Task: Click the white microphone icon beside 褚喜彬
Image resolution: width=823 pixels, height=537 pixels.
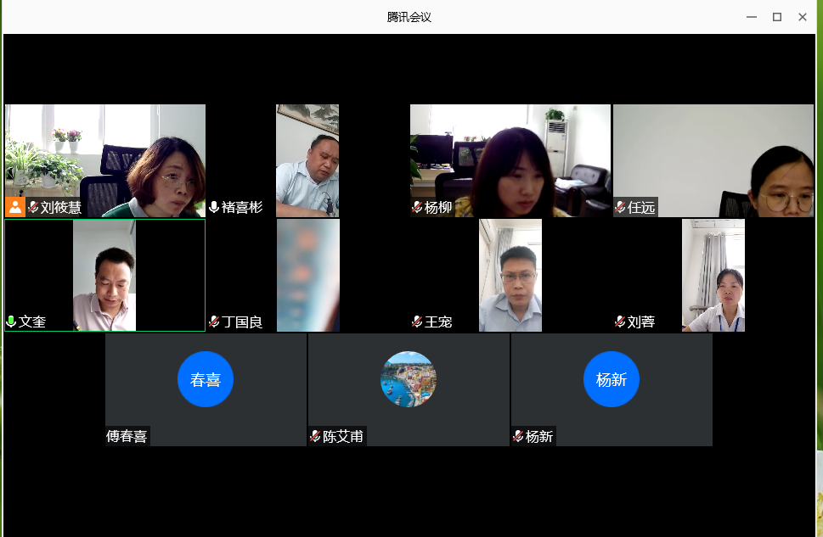Action: pyautogui.click(x=214, y=207)
